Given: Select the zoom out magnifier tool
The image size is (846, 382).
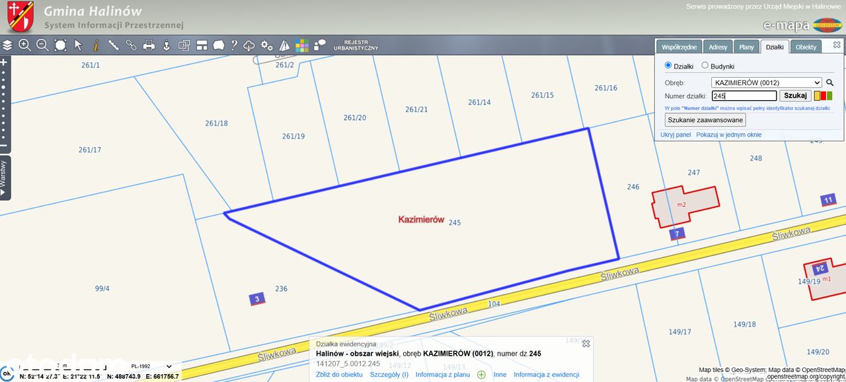Looking at the screenshot, I should click(42, 46).
